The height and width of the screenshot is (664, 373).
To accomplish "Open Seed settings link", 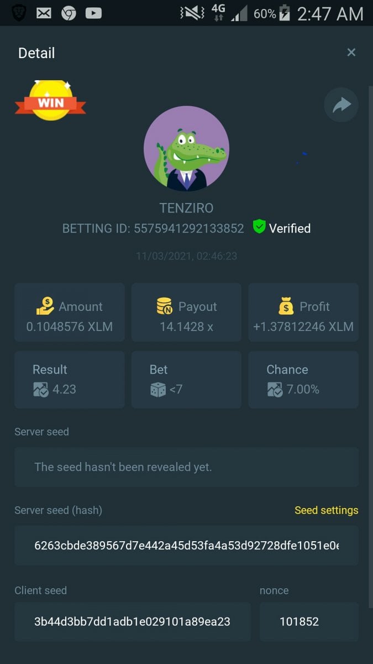I will 326,510.
